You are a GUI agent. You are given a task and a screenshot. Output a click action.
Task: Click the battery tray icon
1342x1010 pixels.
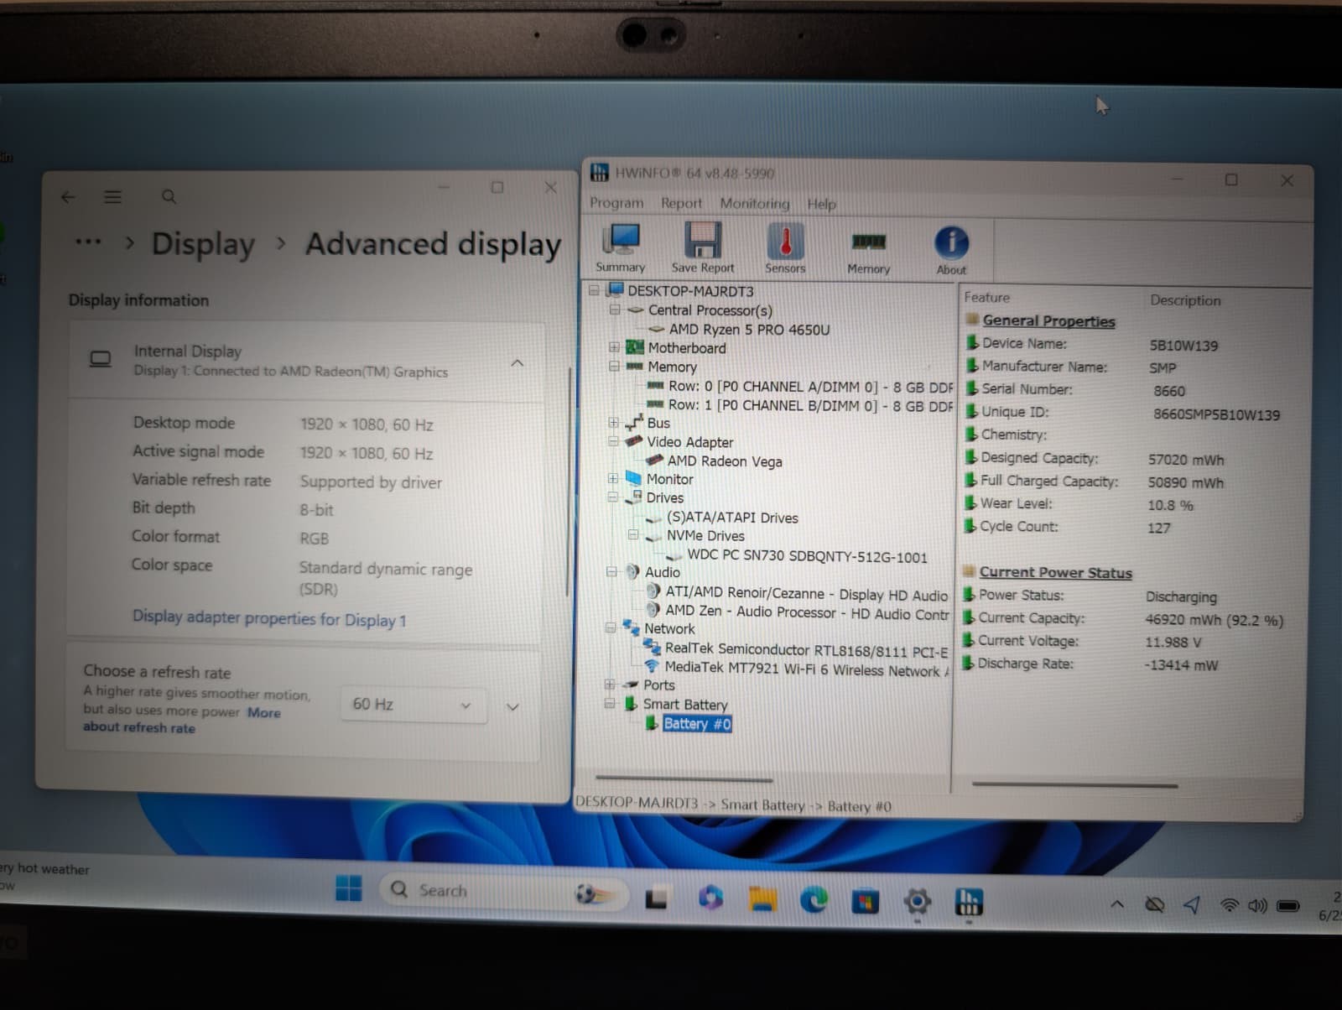tap(1287, 906)
